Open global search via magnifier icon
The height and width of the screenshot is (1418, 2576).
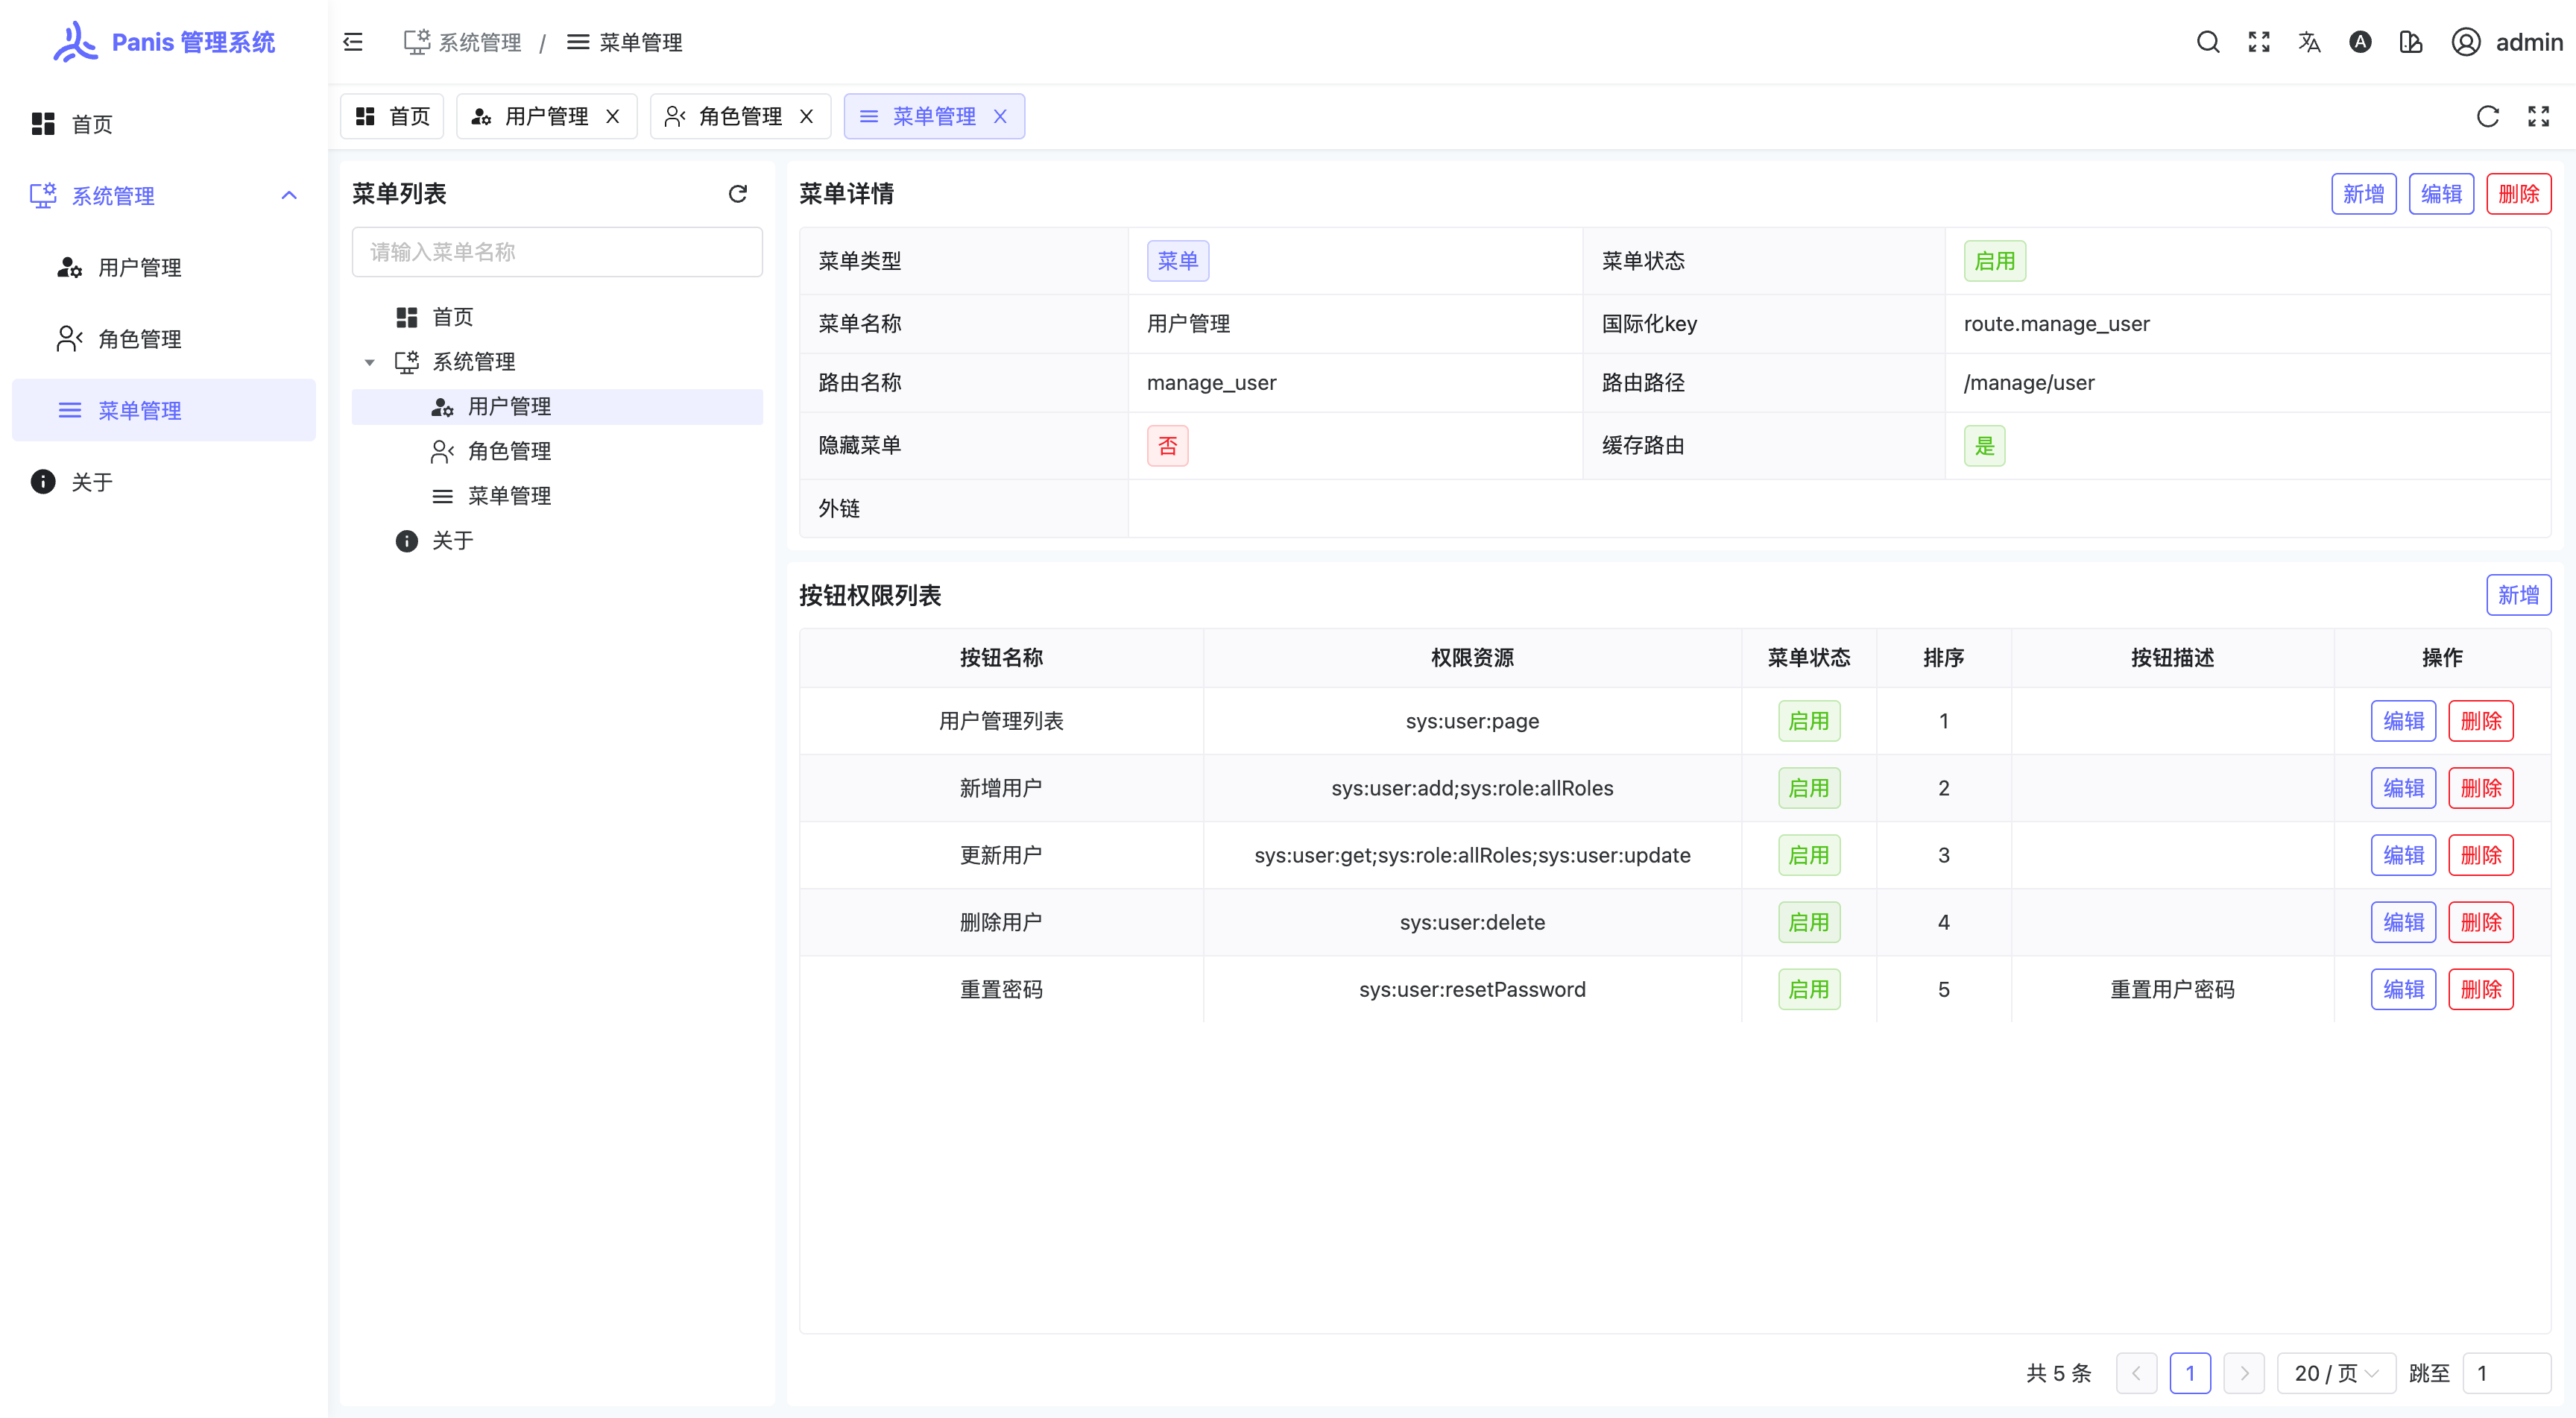(2208, 42)
